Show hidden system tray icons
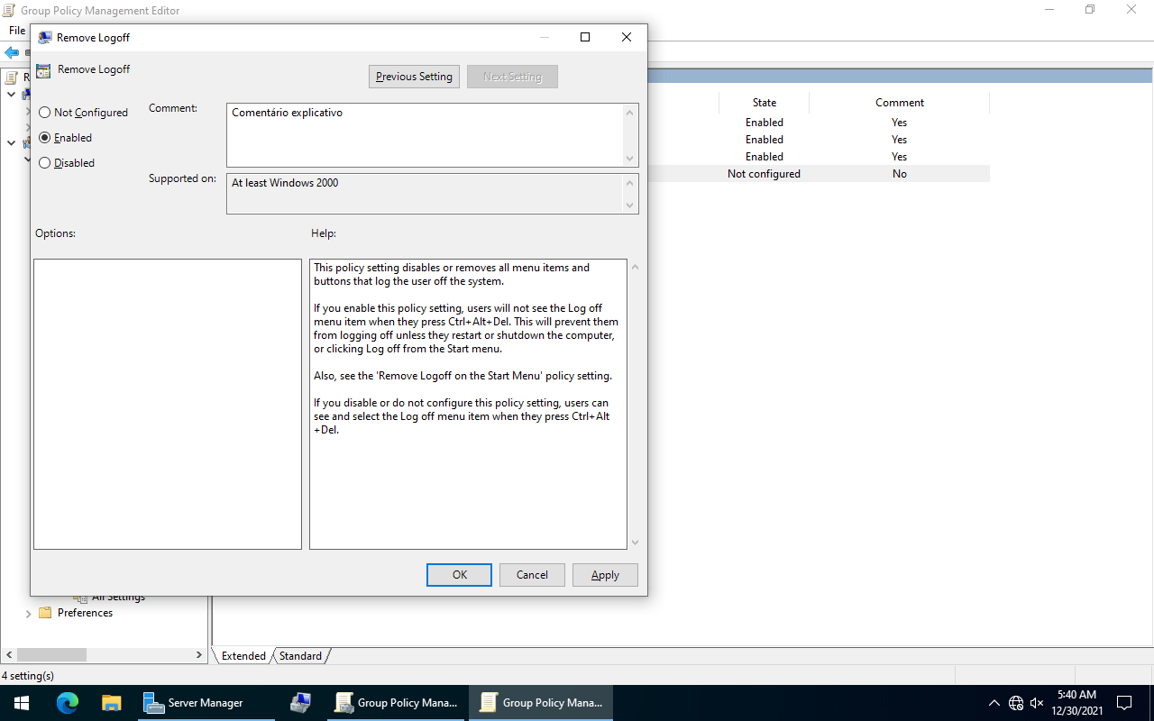The width and height of the screenshot is (1154, 721). (x=994, y=703)
